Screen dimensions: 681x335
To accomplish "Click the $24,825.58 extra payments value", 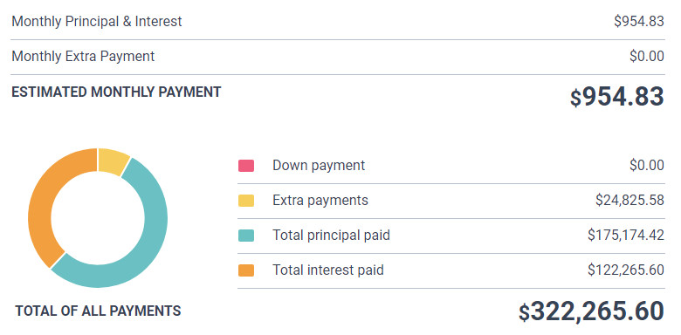I will coord(629,200).
